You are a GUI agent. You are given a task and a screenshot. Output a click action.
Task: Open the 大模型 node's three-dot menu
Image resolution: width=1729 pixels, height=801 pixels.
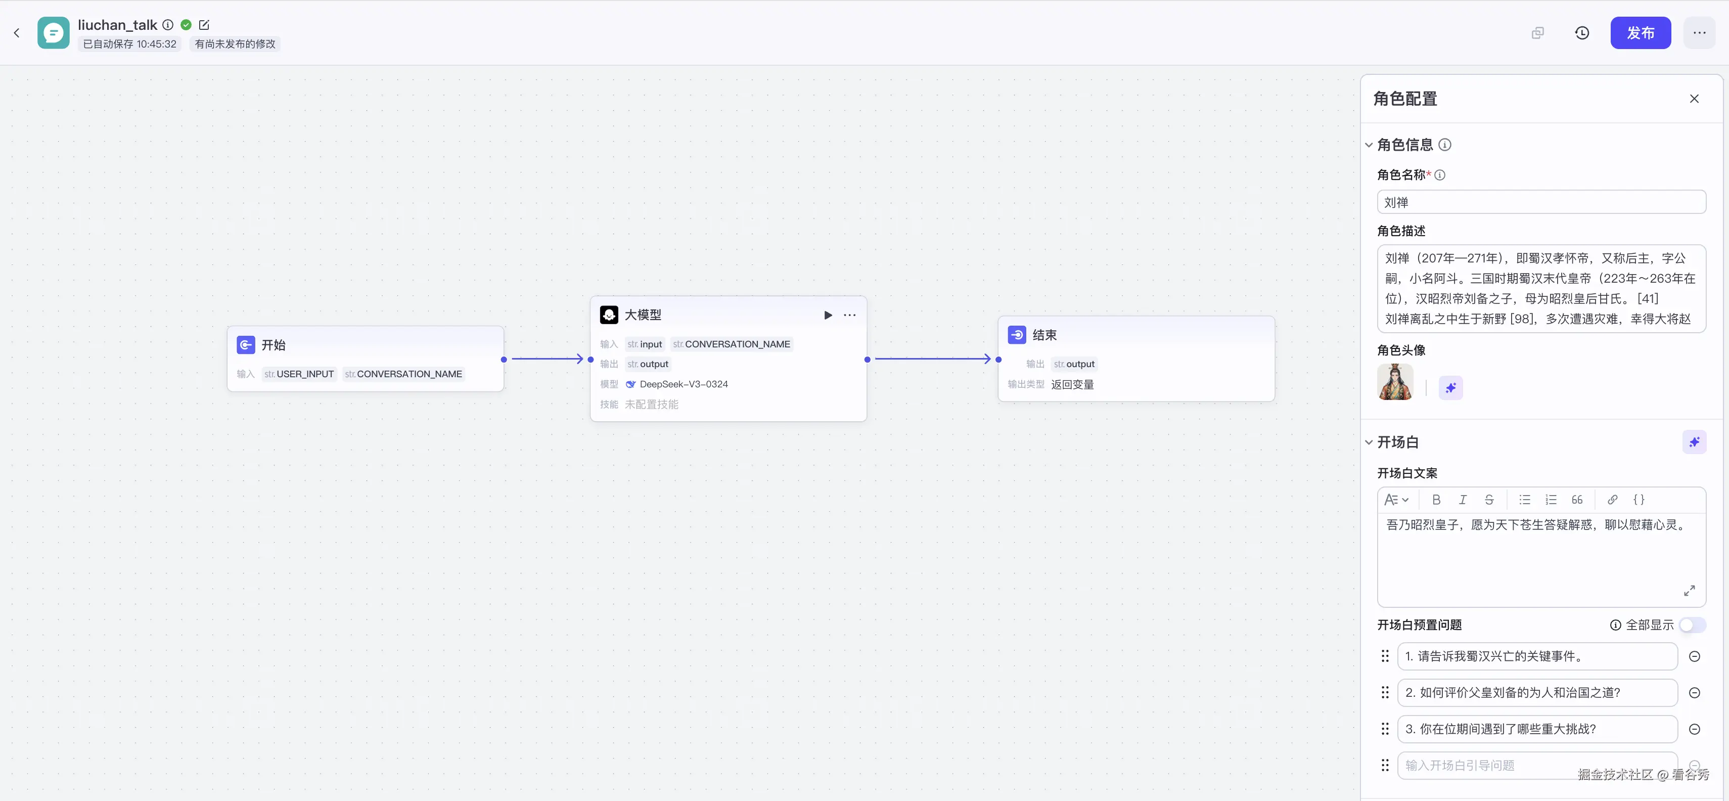click(x=849, y=315)
